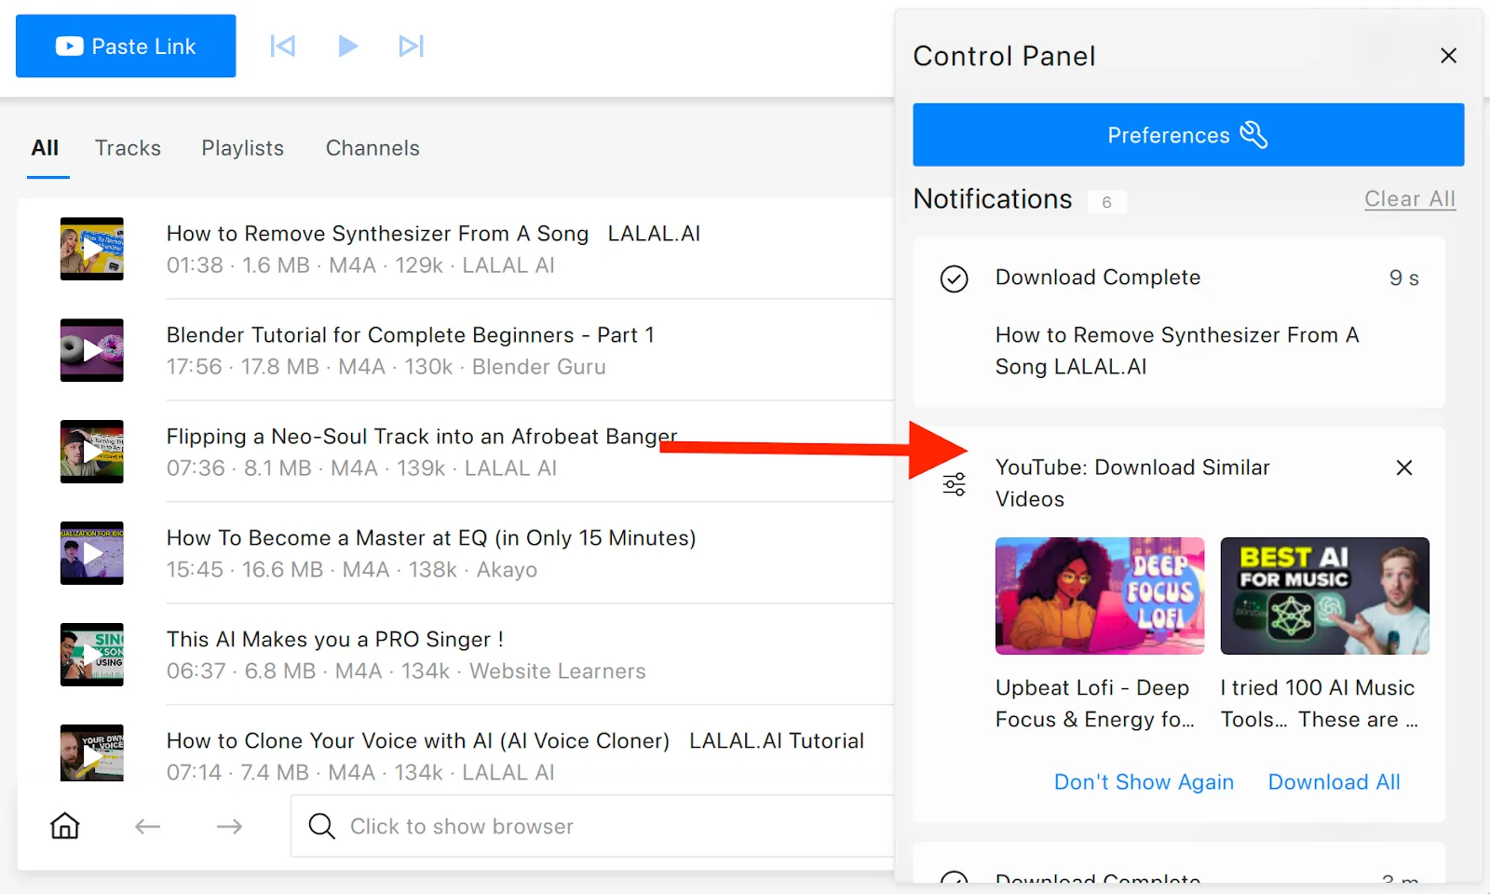Switch to the Tracks tab

point(128,148)
